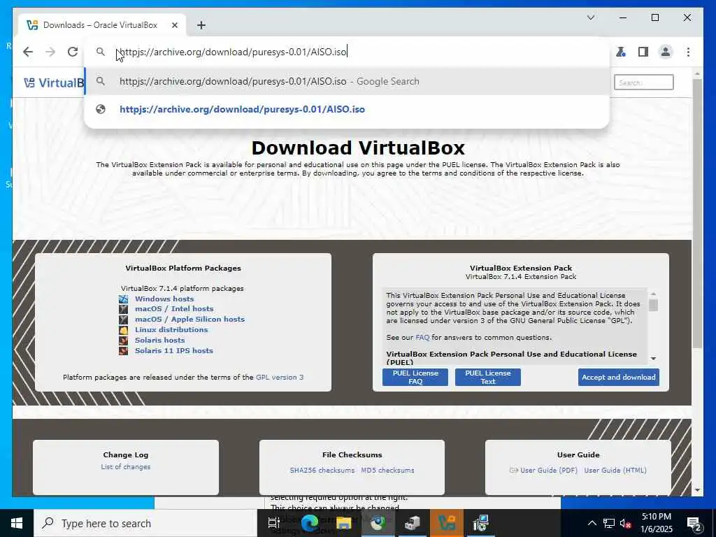Image resolution: width=716 pixels, height=537 pixels.
Task: Open File Explorer from the taskbar
Action: pos(343,523)
